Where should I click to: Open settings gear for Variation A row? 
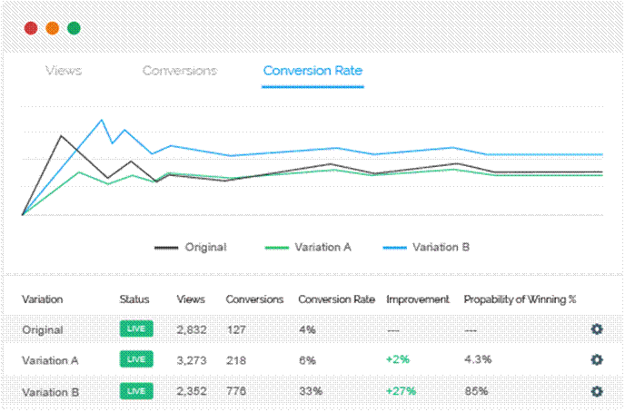(x=597, y=360)
